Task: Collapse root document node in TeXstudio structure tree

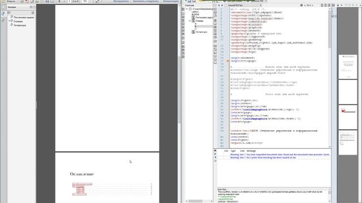Action: 187,9
